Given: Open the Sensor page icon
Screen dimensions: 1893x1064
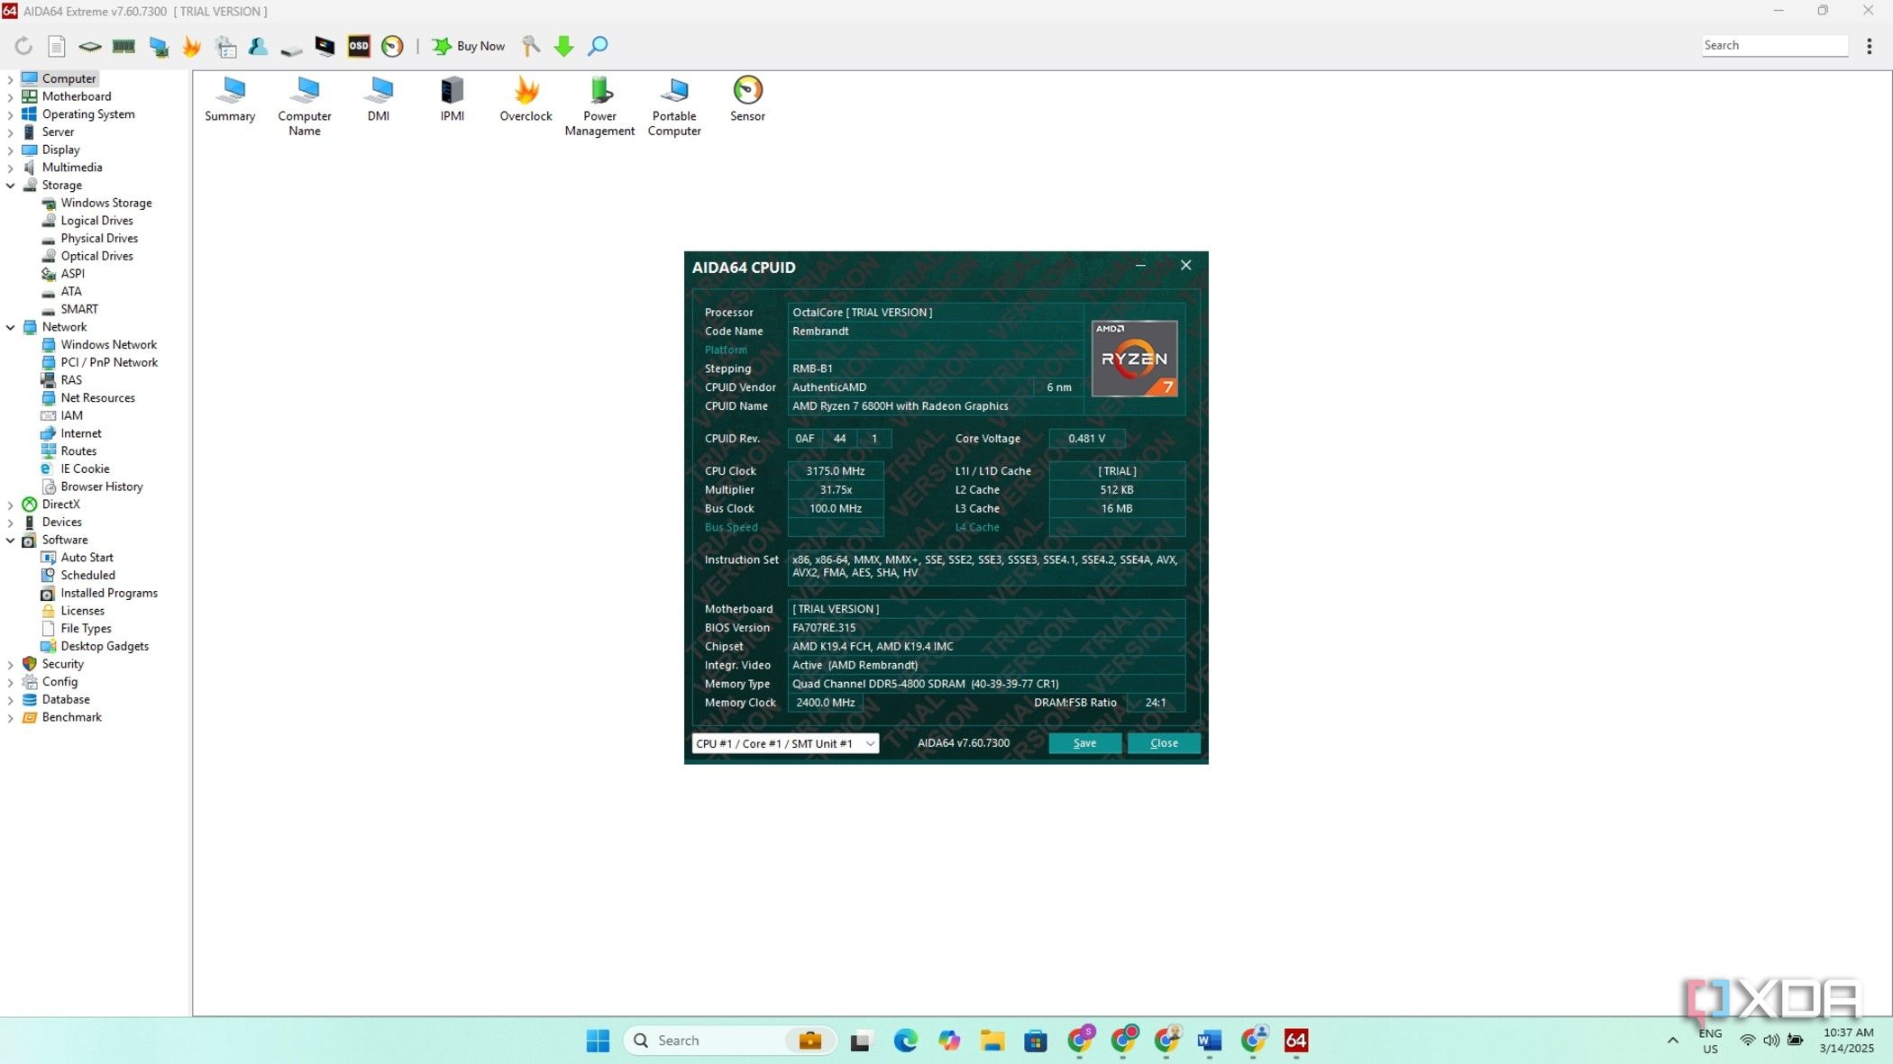Looking at the screenshot, I should click(748, 99).
